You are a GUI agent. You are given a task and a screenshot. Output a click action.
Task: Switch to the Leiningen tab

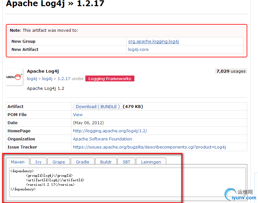151,162
